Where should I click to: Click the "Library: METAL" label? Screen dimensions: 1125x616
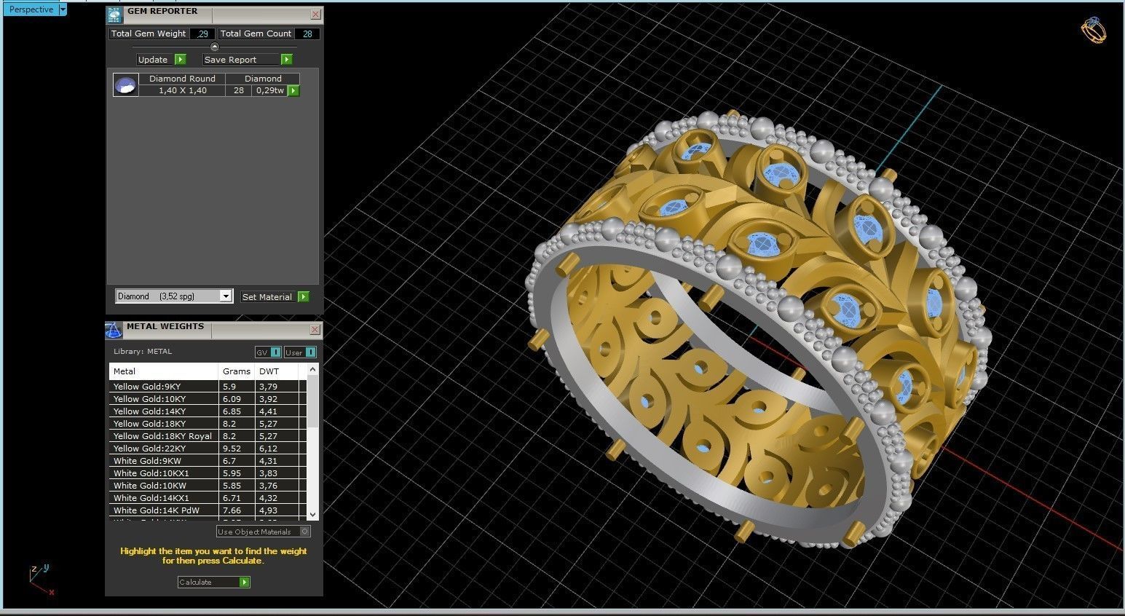point(143,352)
